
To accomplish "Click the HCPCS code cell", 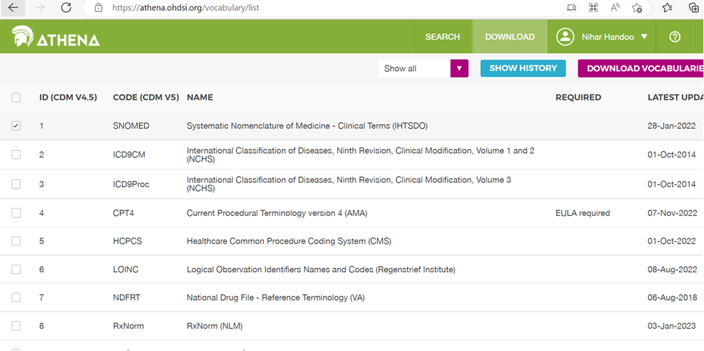I will [x=127, y=241].
